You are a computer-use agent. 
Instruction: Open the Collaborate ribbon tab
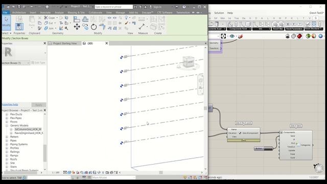point(96,12)
